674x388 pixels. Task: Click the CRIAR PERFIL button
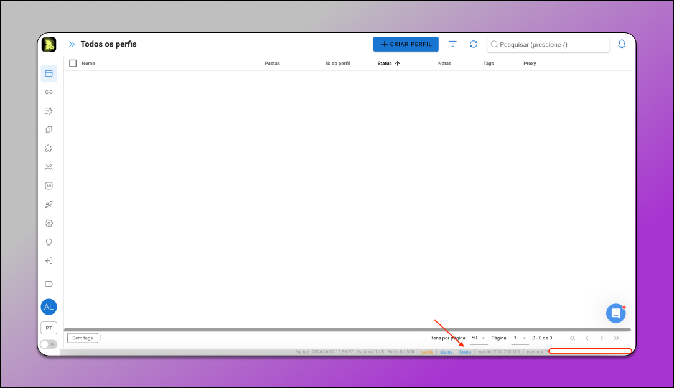click(x=406, y=44)
